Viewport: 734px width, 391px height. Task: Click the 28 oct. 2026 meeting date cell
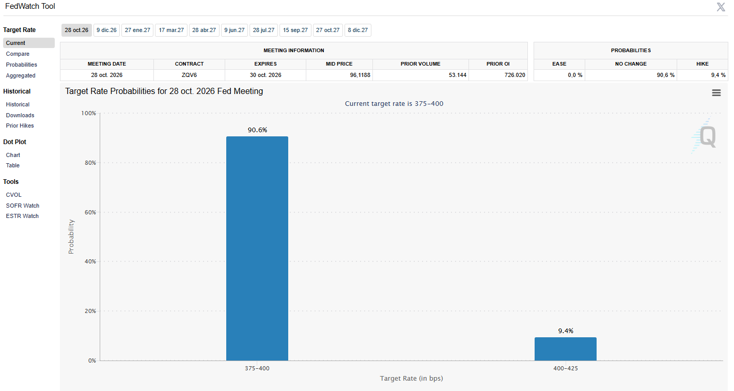tap(107, 75)
